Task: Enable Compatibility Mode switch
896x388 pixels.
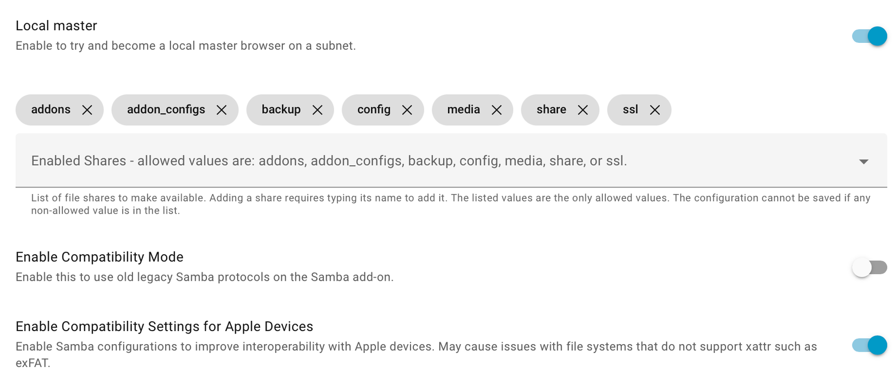Action: click(x=869, y=268)
